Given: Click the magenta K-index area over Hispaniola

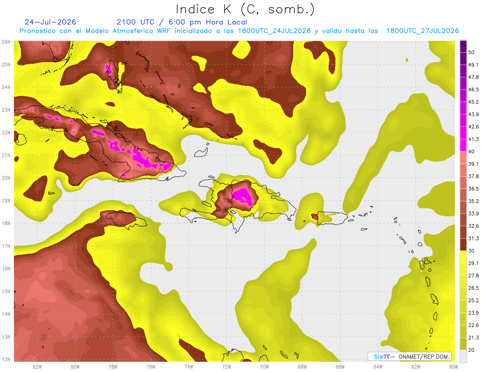Looking at the screenshot, I should point(243,196).
